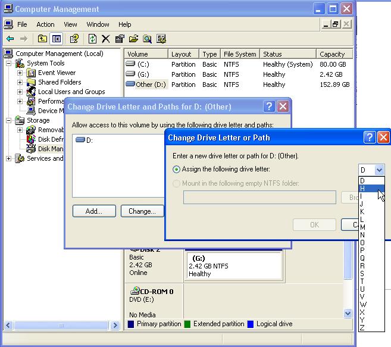This screenshot has width=391, height=347.
Task: Click the (C:) volume drive icon
Action: coord(130,64)
